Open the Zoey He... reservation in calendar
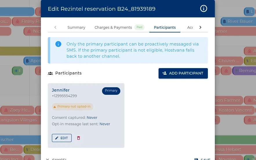Viewport: 256px width, 160px height. coord(17,110)
